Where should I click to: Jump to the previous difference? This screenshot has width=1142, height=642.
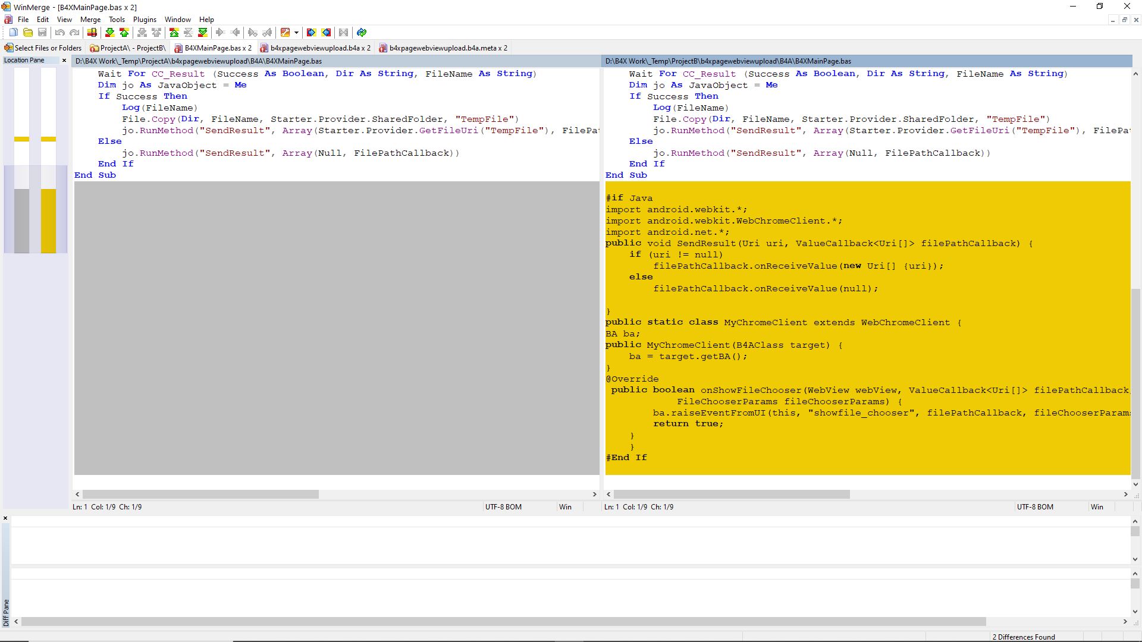click(124, 33)
